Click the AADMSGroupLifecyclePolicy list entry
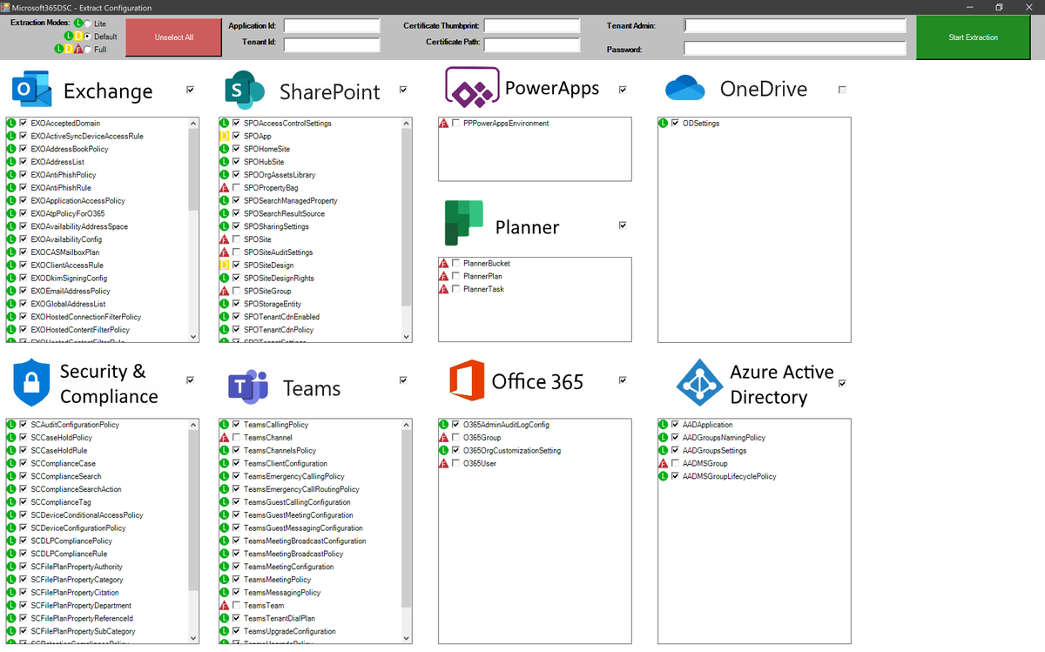This screenshot has width=1045, height=652. point(729,477)
